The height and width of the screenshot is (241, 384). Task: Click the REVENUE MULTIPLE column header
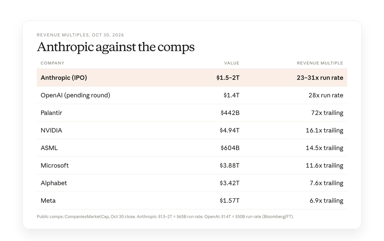tap(320, 63)
